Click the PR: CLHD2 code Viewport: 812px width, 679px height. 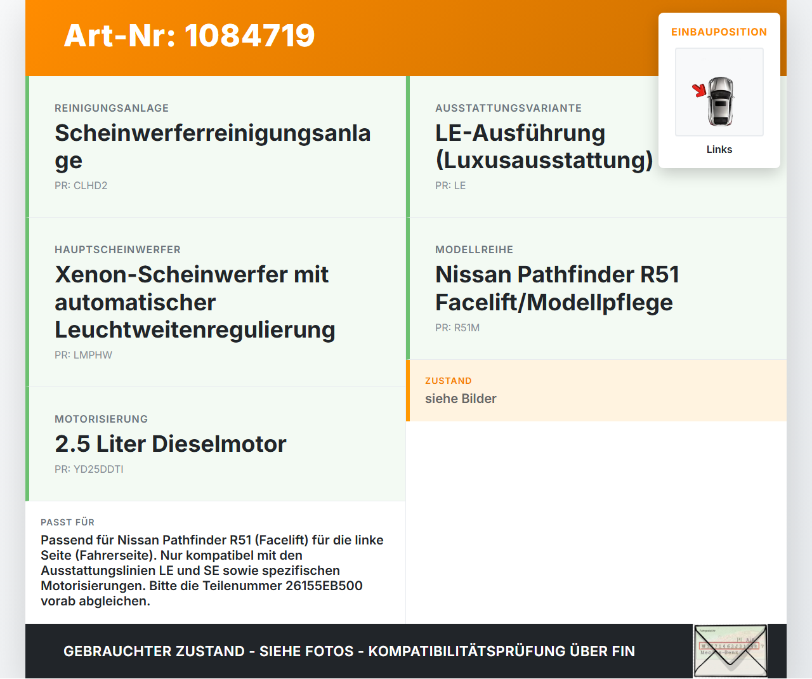pos(81,185)
